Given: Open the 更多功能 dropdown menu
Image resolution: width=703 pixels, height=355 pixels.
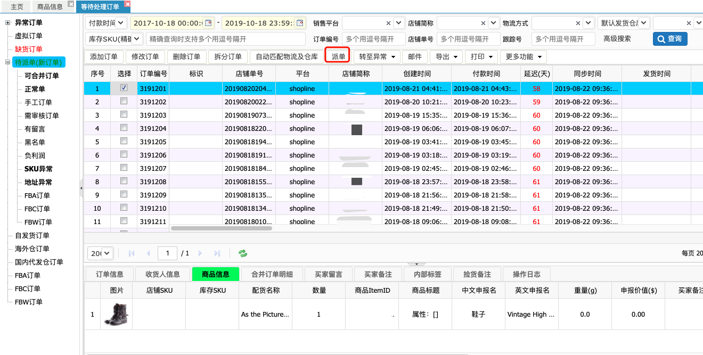Looking at the screenshot, I should point(524,57).
